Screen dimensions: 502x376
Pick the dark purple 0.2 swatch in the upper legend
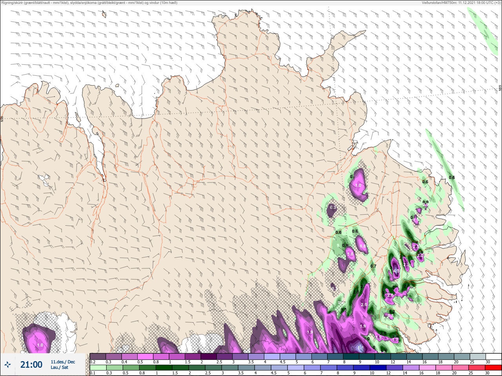pyautogui.click(x=98, y=356)
